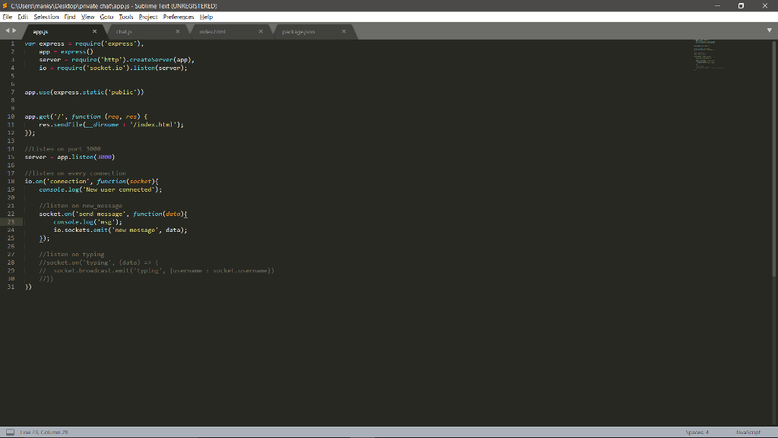Viewport: 778px width, 438px height.
Task: Open the tab overflow dropdown arrow at top right
Action: coord(770,32)
